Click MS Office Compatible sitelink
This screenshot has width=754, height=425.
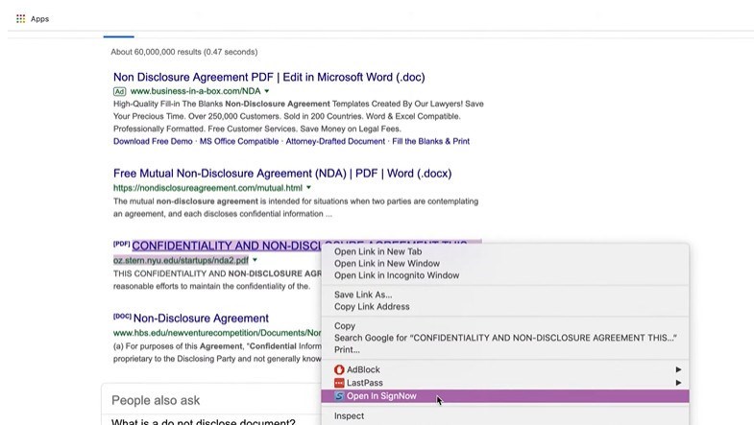pos(239,142)
